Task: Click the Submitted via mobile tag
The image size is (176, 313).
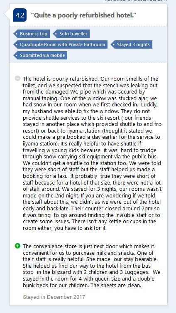Action: click(40, 55)
